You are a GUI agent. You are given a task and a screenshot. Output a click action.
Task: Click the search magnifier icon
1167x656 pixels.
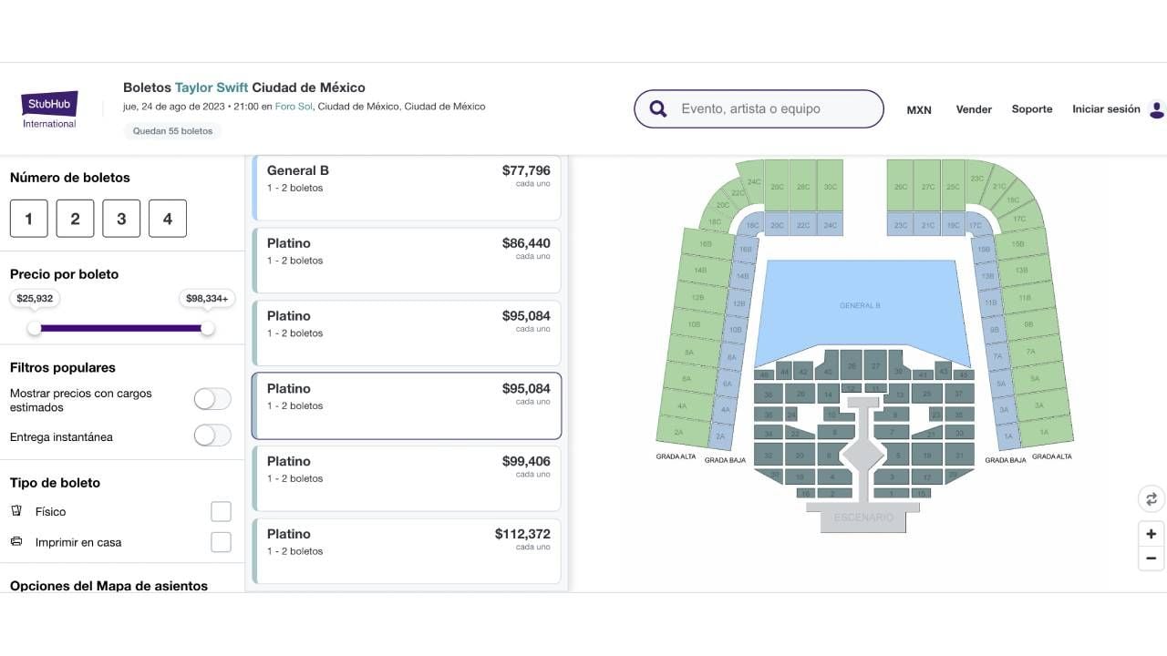tap(656, 108)
